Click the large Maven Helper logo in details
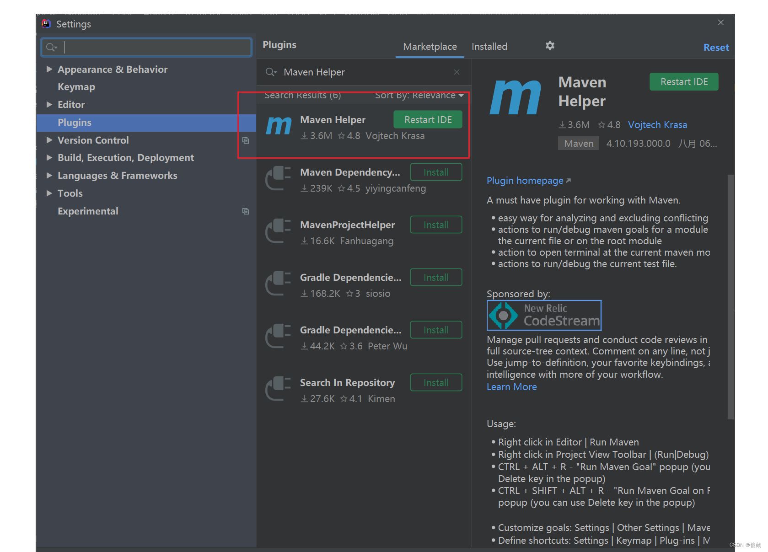 tap(516, 96)
